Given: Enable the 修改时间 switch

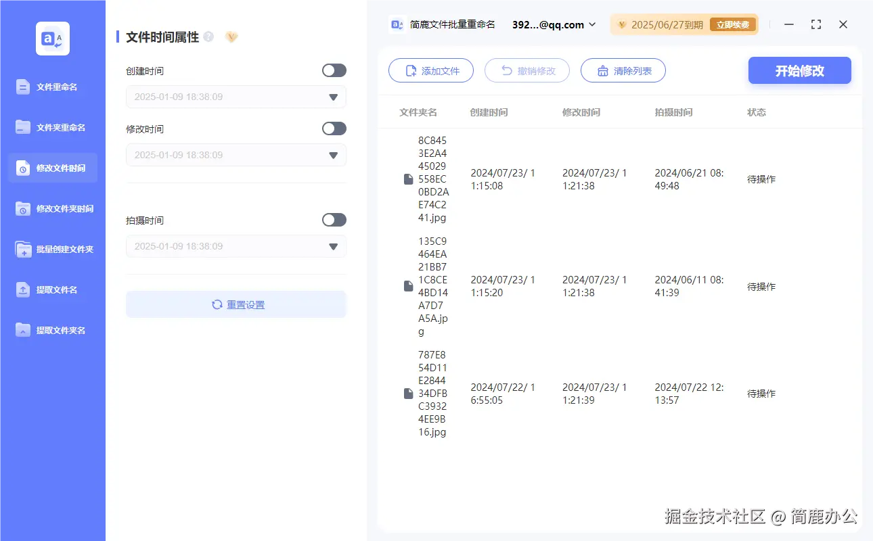Looking at the screenshot, I should click(334, 128).
